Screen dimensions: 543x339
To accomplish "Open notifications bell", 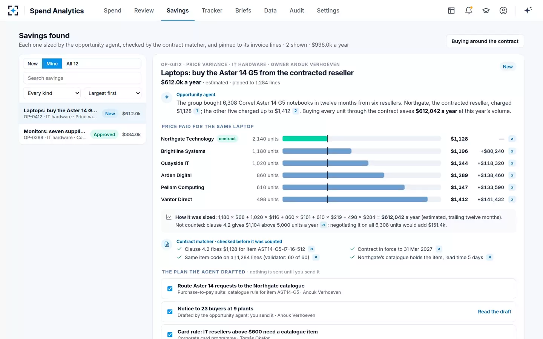I will point(469,11).
